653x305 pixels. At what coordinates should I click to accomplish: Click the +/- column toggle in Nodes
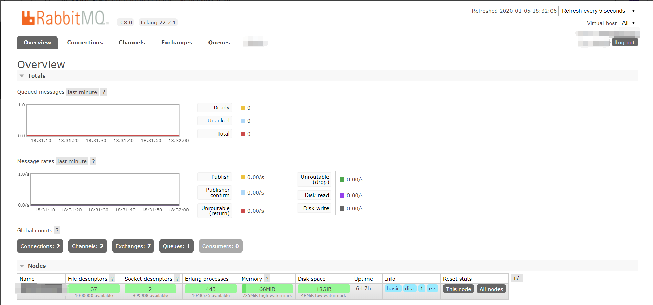[x=517, y=279]
